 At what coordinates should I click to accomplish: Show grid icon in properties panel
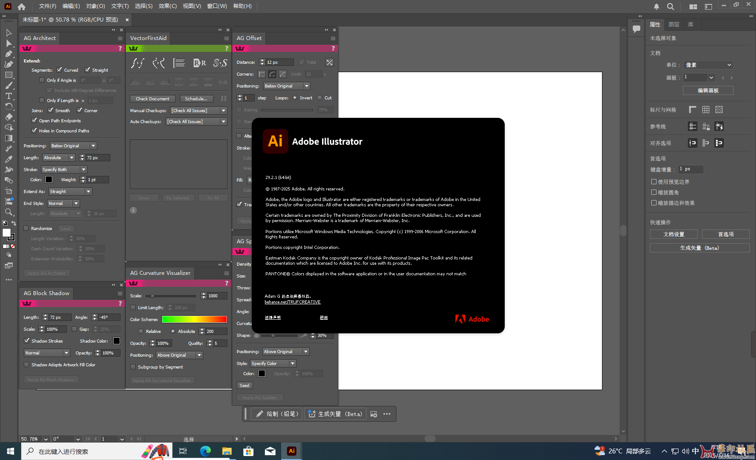click(x=706, y=110)
